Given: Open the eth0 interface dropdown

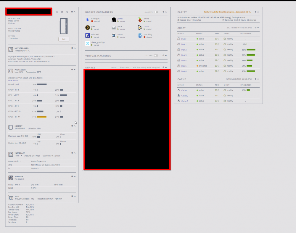Looking at the screenshot, I should tap(19, 156).
